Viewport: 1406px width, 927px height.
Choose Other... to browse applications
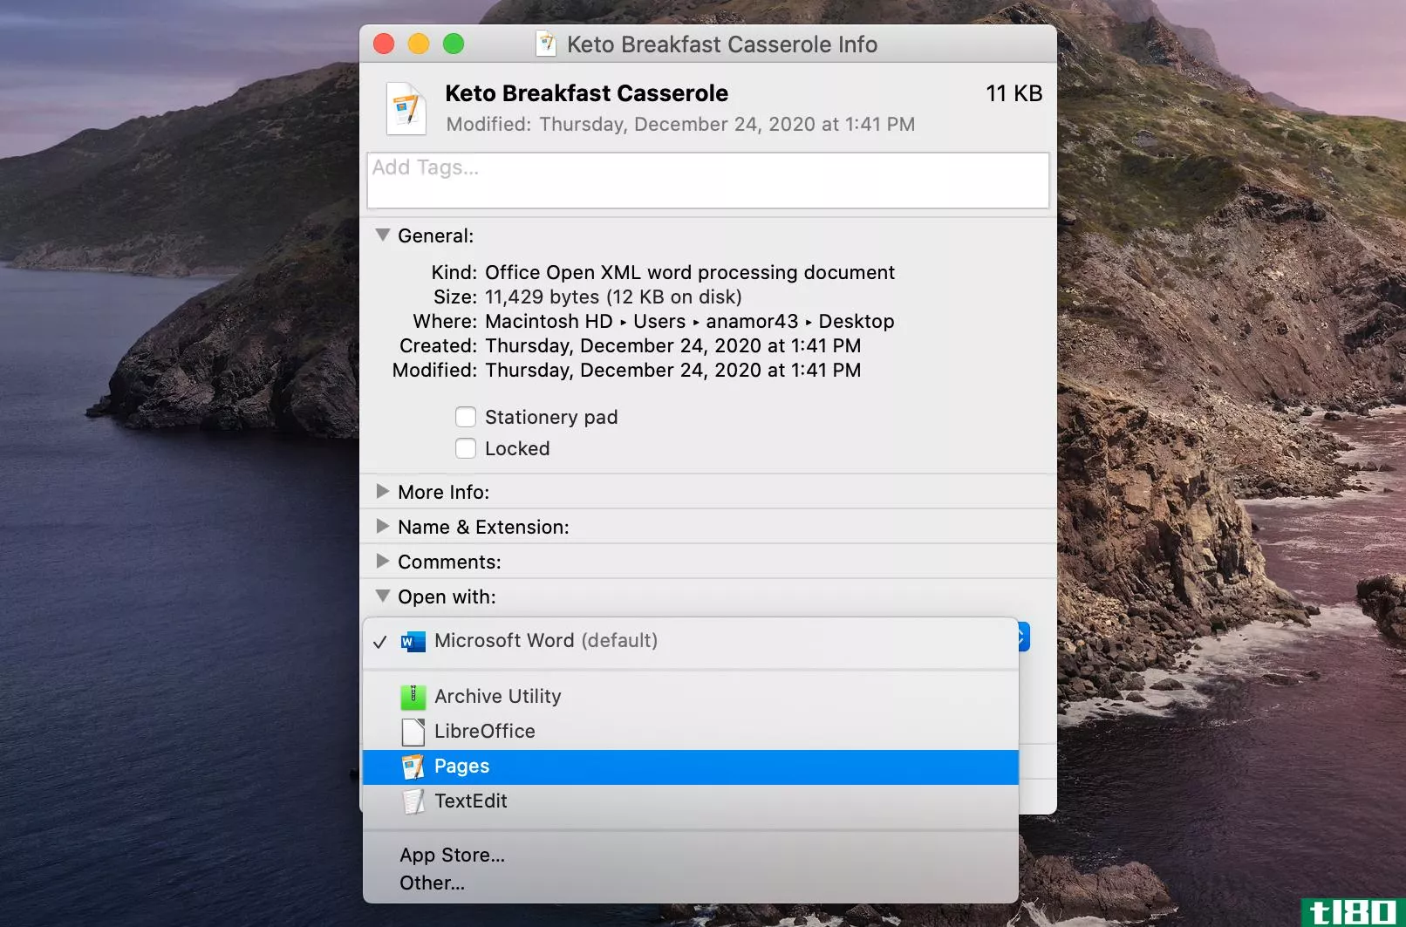tap(690, 883)
